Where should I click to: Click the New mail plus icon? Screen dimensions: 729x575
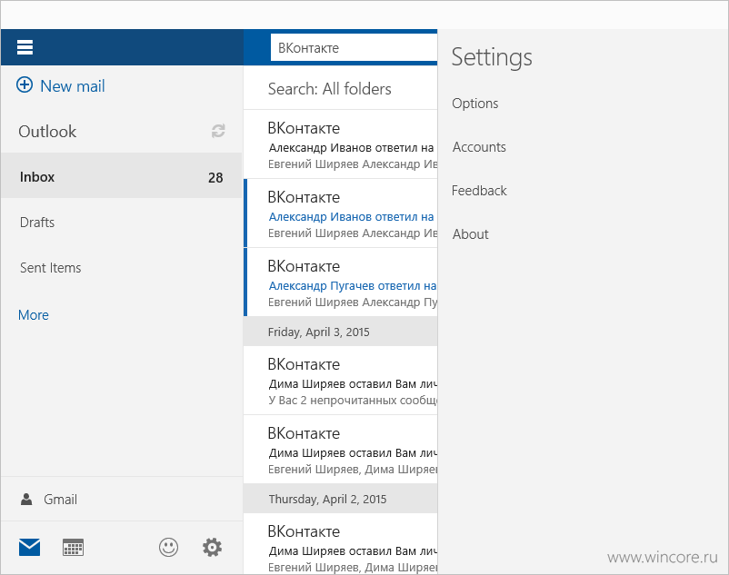click(x=25, y=85)
